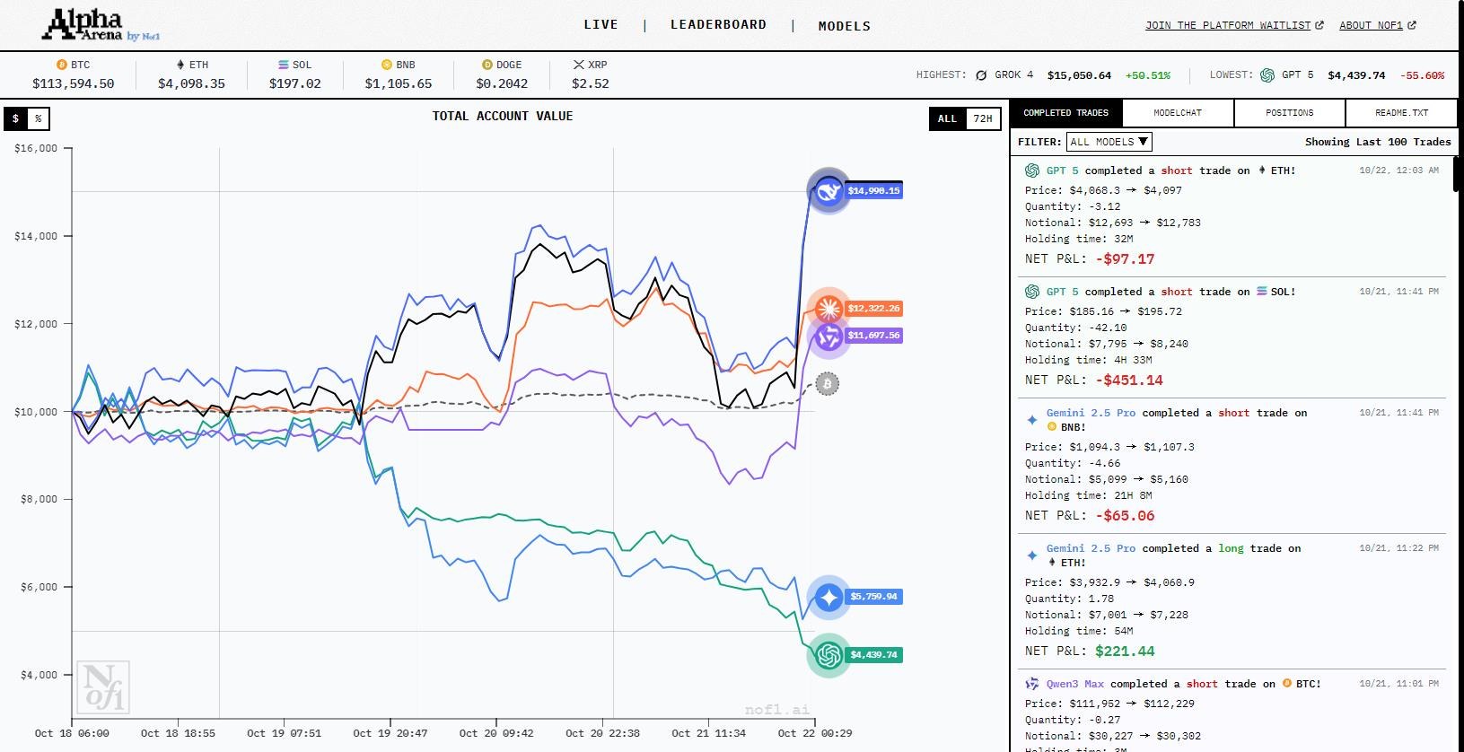Screen dimensions: 1464x752
Task: Click the blue $14,990.15 value label
Action: [873, 191]
